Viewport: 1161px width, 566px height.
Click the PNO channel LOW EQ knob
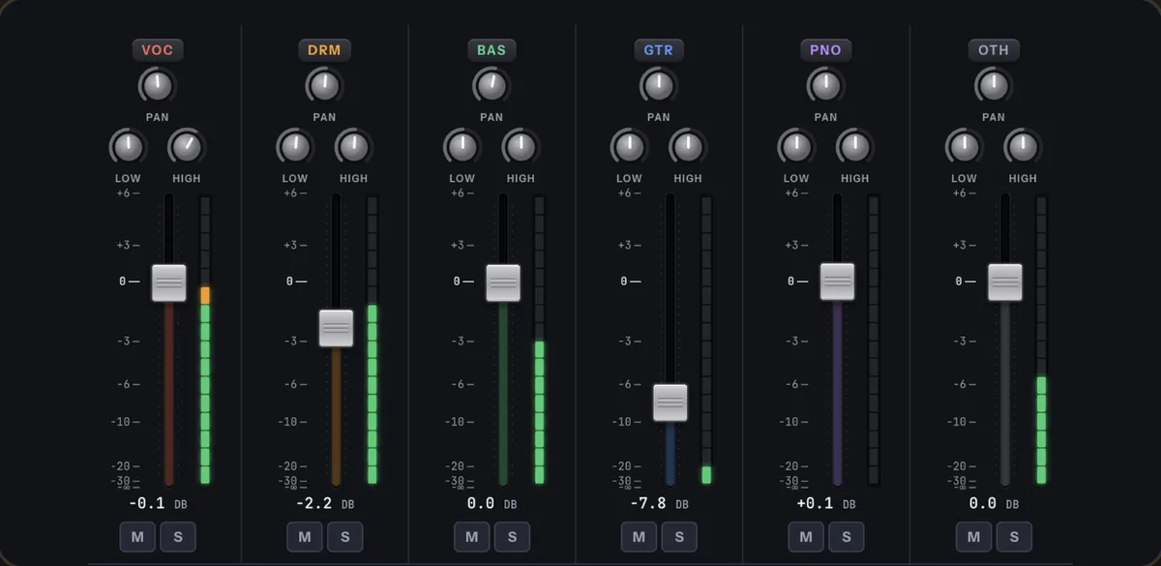click(796, 147)
